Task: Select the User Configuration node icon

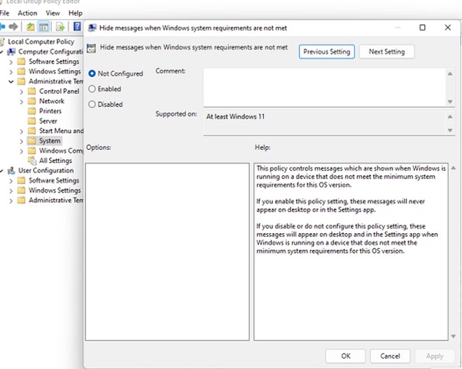Action: click(11, 171)
